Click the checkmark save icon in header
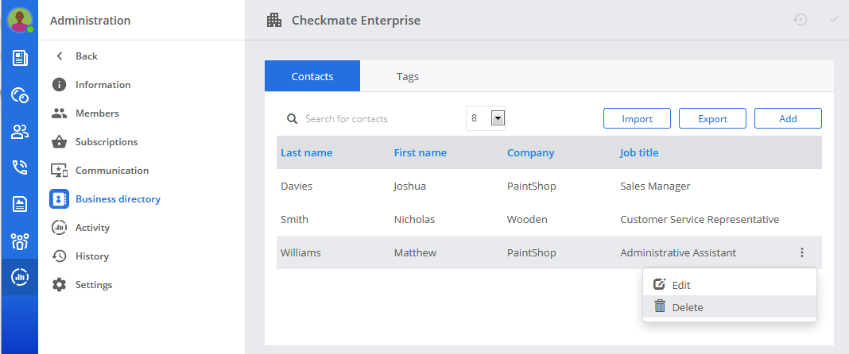 click(834, 20)
